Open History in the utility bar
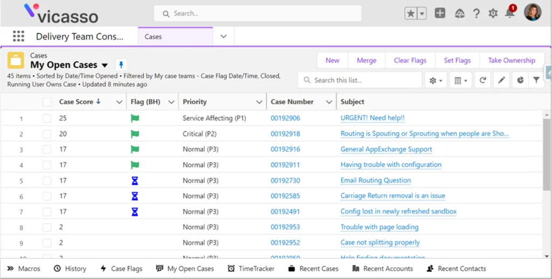Screen dimensions: 552x279 (x=70, y=269)
